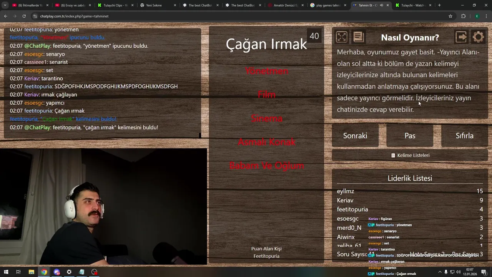Click the Chrome taskbar icon
The image size is (492, 277).
(x=44, y=272)
